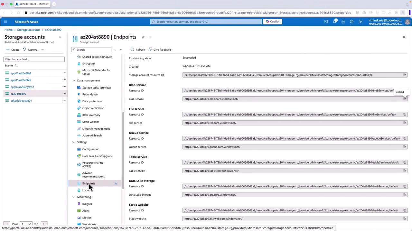Collapse the Storage accounts list panel

pyautogui.click(x=60, y=37)
